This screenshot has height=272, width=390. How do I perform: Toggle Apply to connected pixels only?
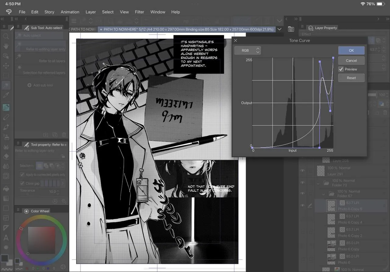pyautogui.click(x=22, y=175)
